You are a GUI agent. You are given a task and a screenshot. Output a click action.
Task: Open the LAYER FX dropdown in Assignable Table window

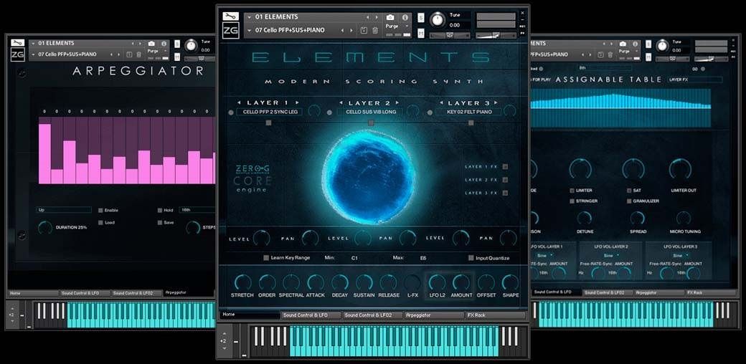(x=695, y=80)
